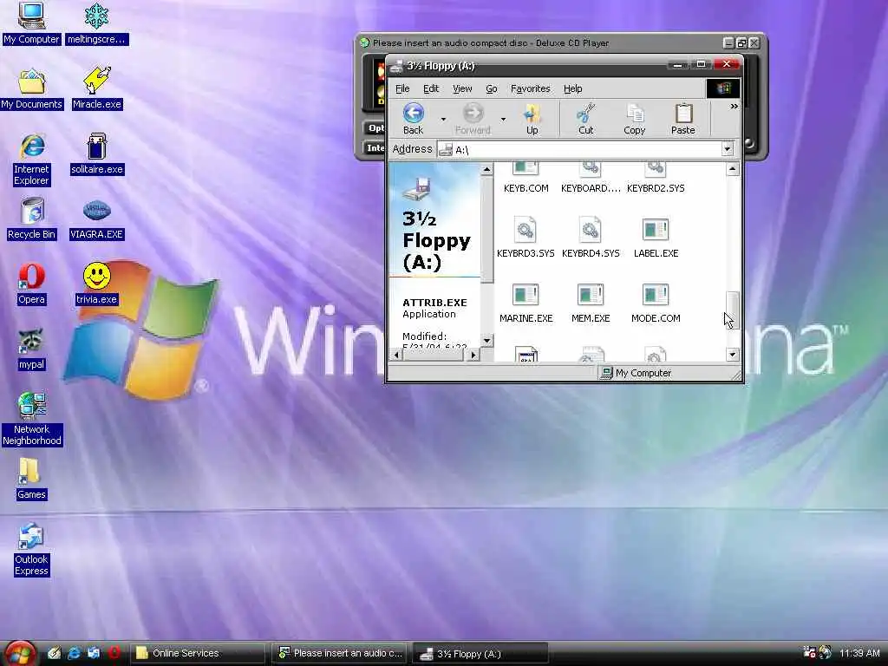
Task: Click the 3½ Floppy (A:) taskbar button
Action: tap(480, 654)
